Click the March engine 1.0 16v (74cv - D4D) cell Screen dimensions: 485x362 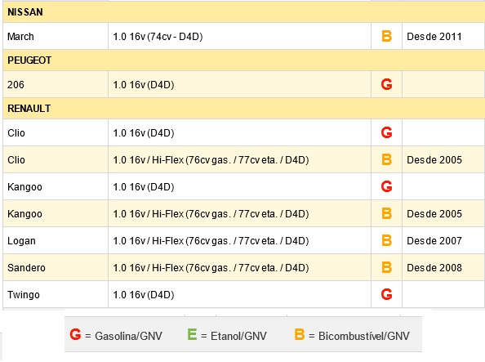coord(240,36)
